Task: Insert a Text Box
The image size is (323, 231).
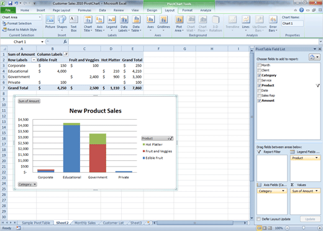Action: [73, 24]
